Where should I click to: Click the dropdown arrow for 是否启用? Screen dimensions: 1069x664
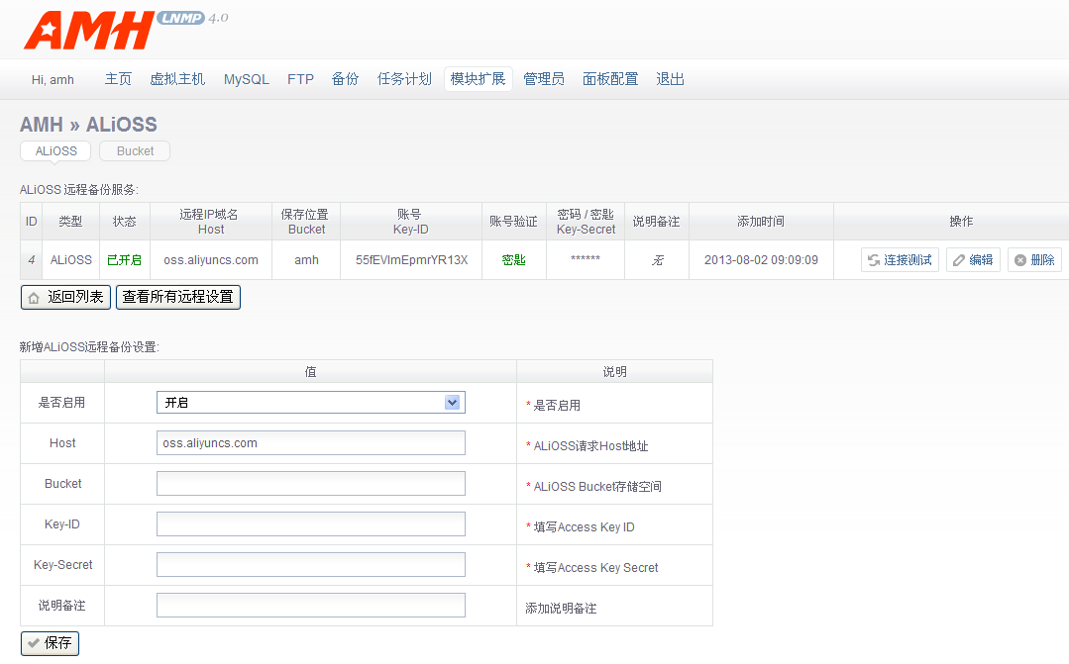(453, 403)
